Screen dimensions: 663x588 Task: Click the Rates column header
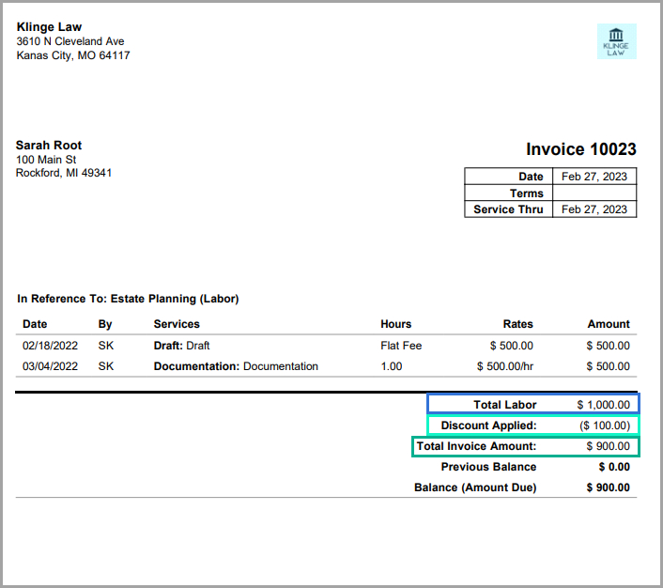pos(517,324)
